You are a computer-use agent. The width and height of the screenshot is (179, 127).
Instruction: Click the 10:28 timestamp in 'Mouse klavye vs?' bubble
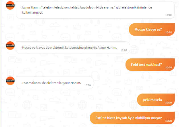168,32
